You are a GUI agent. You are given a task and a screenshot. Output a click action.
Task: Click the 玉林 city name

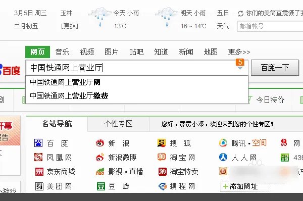(x=66, y=13)
